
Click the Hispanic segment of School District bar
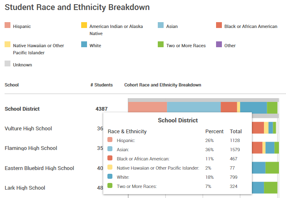click(x=147, y=107)
